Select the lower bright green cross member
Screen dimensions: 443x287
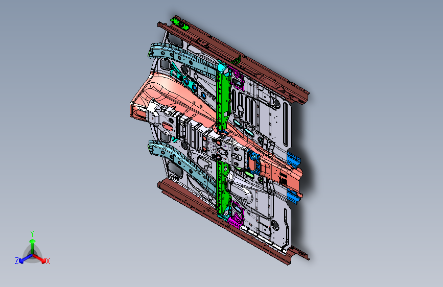223,188
